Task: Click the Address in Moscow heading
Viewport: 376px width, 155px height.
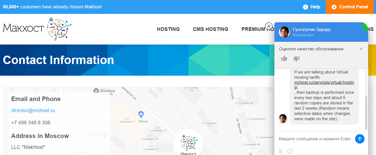Action: tap(40, 136)
